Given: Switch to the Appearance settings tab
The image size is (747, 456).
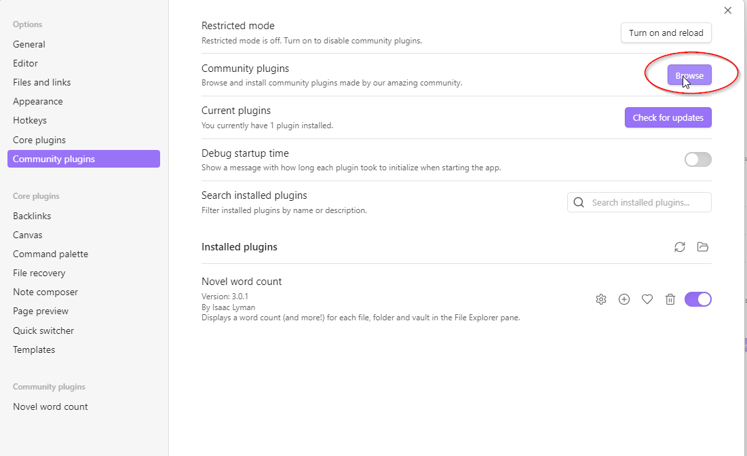Looking at the screenshot, I should tap(38, 101).
